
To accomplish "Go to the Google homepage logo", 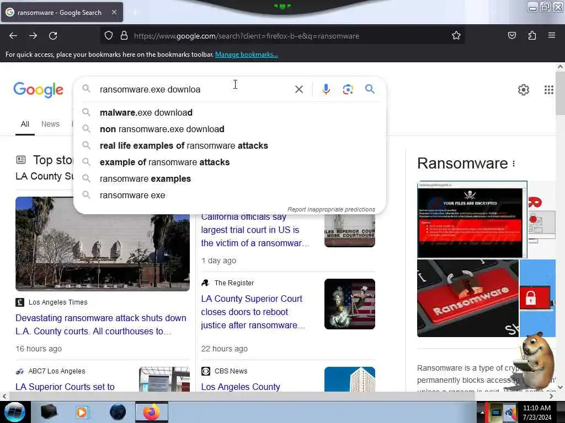I will 38,90.
